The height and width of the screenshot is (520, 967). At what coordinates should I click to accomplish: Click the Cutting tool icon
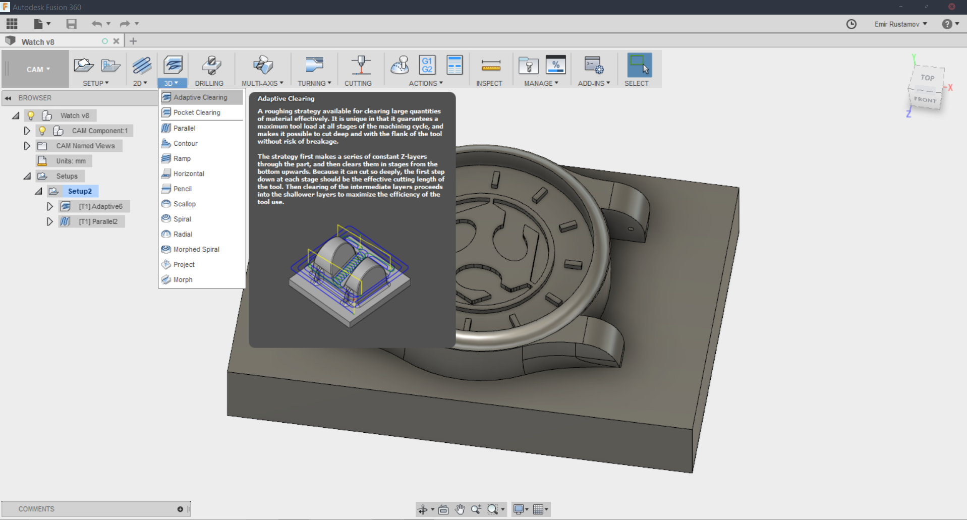(361, 65)
